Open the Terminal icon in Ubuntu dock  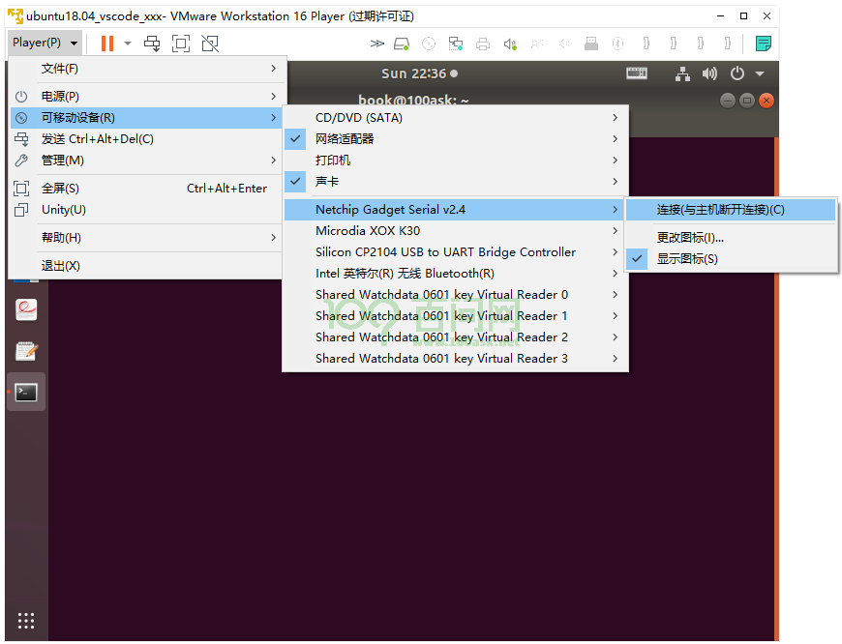26,393
